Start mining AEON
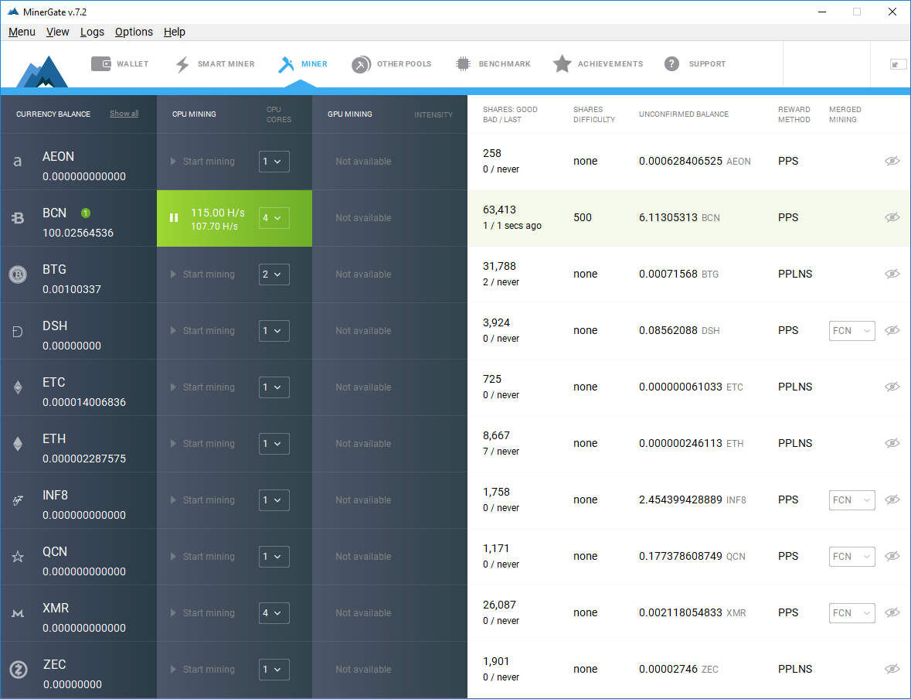911x699 pixels. (202, 162)
